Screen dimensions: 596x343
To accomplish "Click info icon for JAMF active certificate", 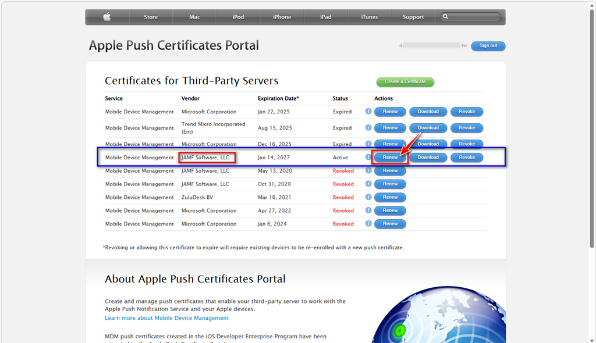I will point(368,158).
